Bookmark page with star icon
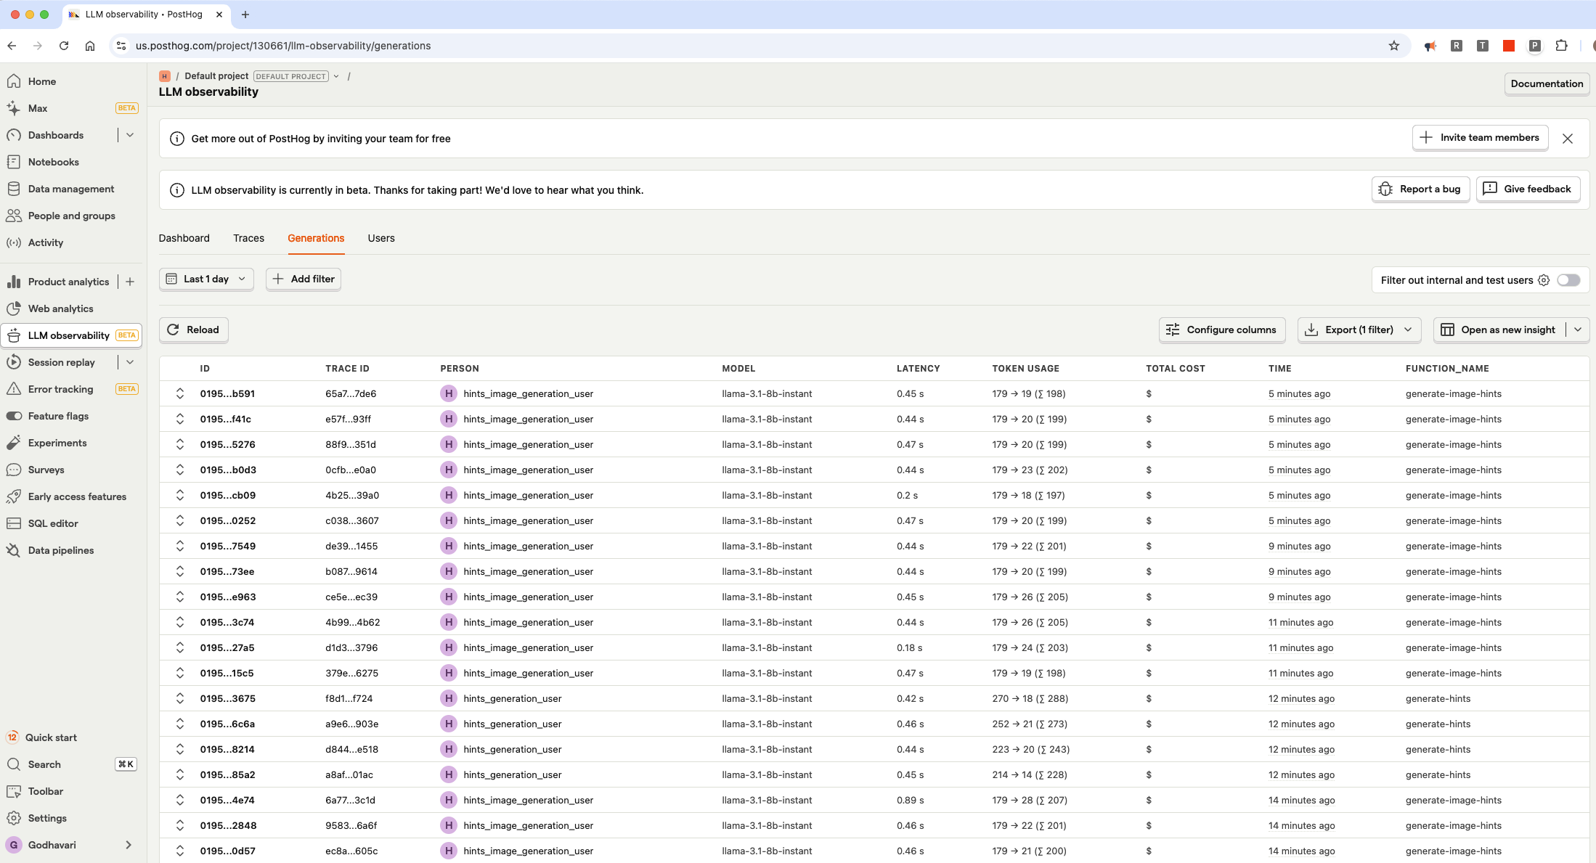Image resolution: width=1596 pixels, height=863 pixels. coord(1393,46)
